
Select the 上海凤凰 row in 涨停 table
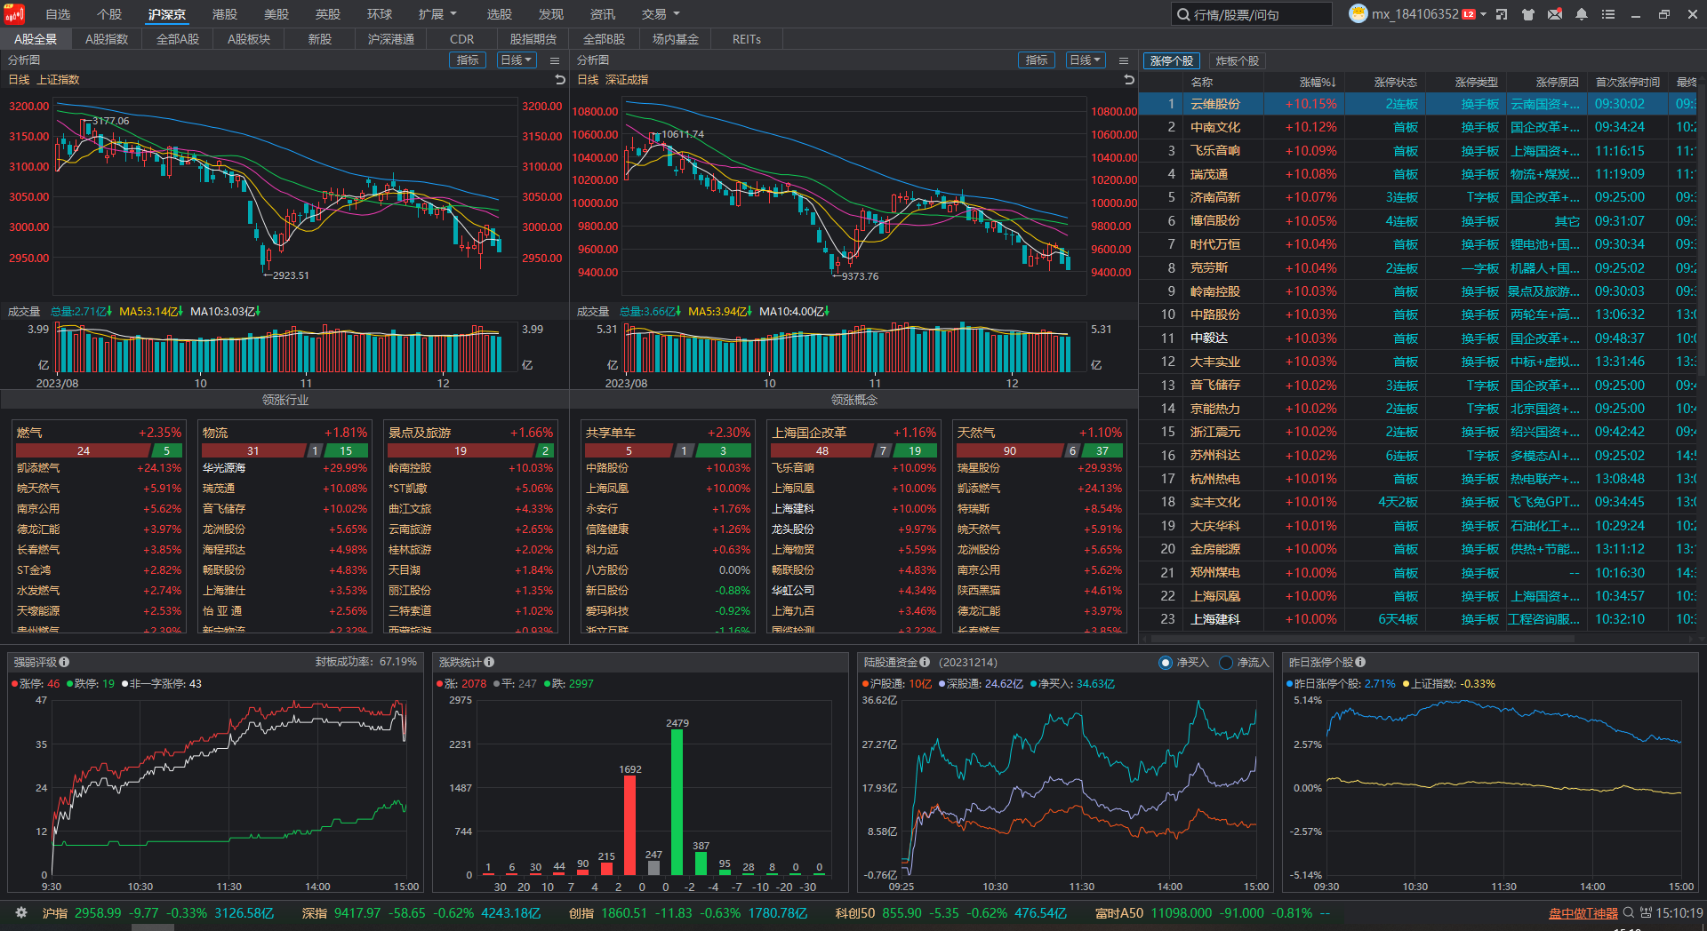point(1418,596)
